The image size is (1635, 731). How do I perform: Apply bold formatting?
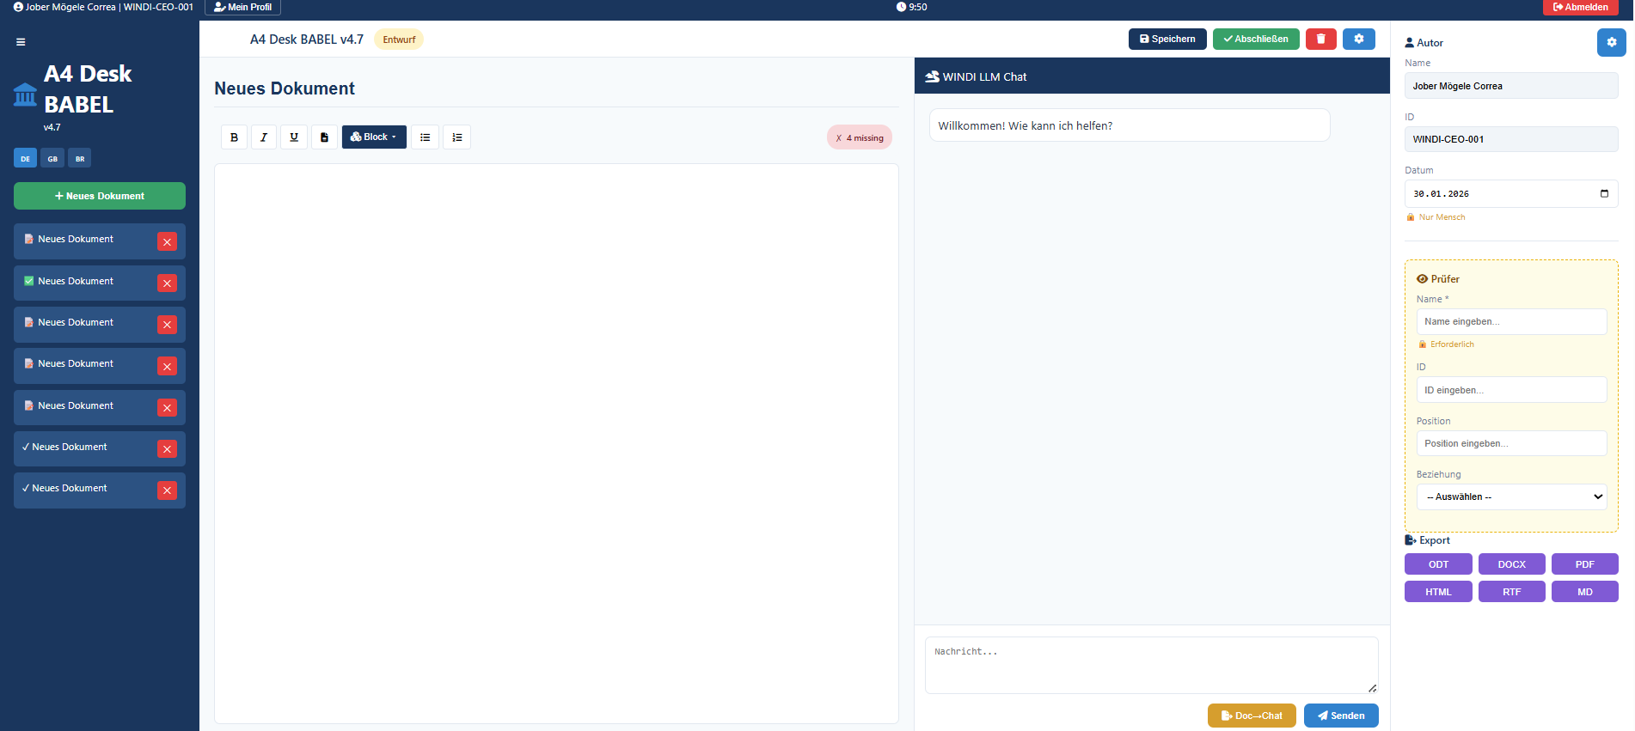tap(234, 137)
